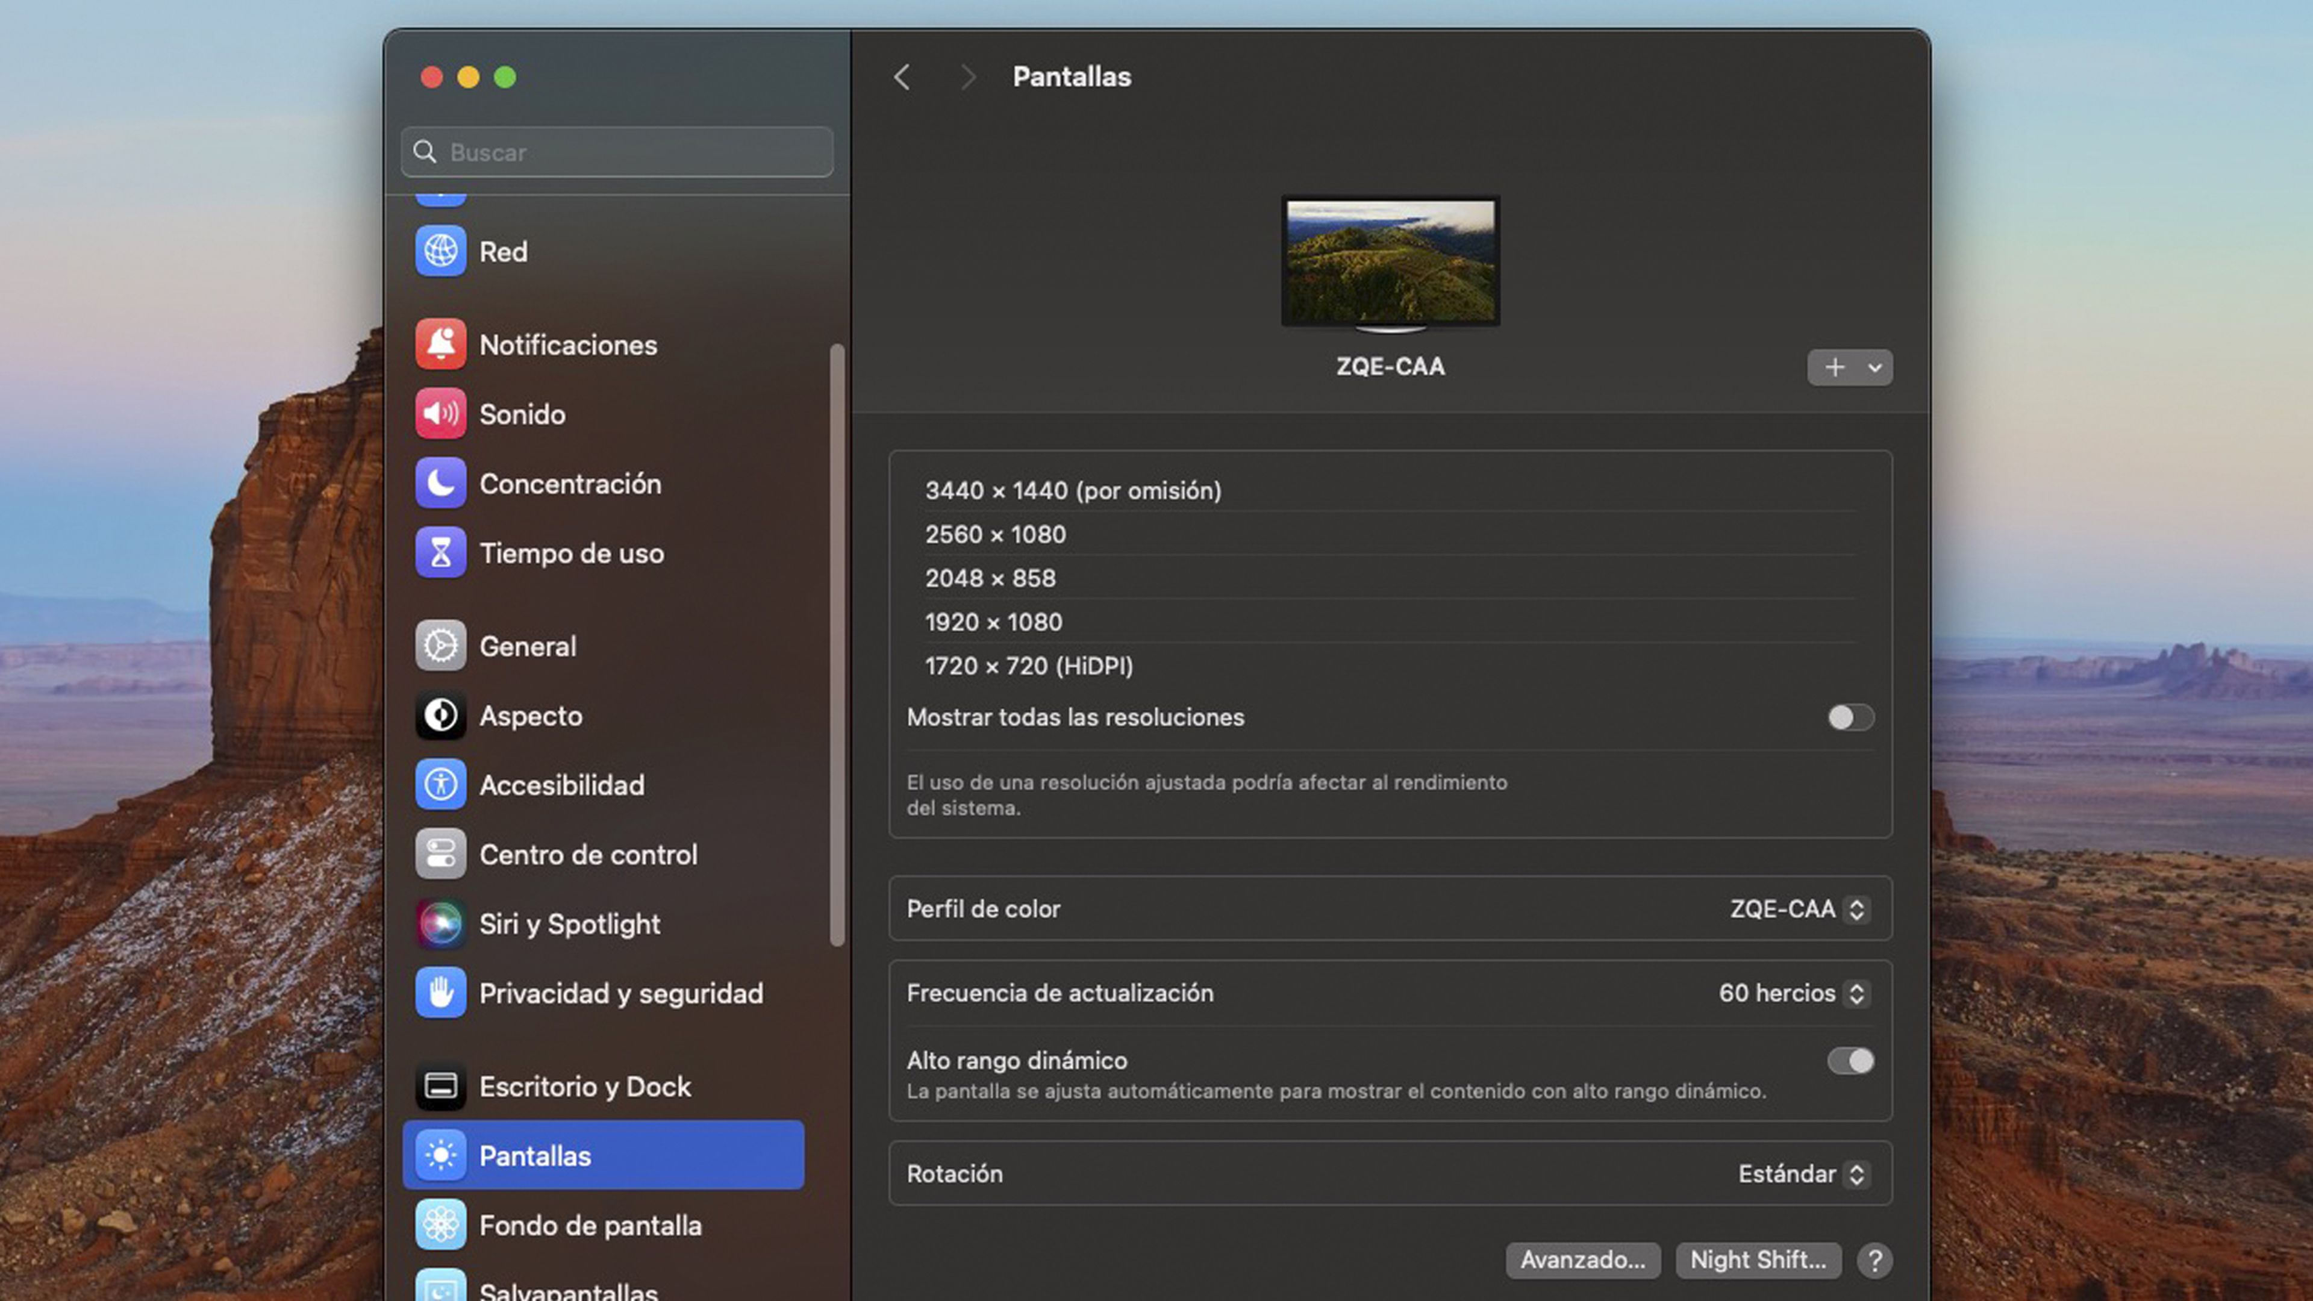Select Aspecto in the sidebar
This screenshot has height=1301, width=2313.
(604, 716)
